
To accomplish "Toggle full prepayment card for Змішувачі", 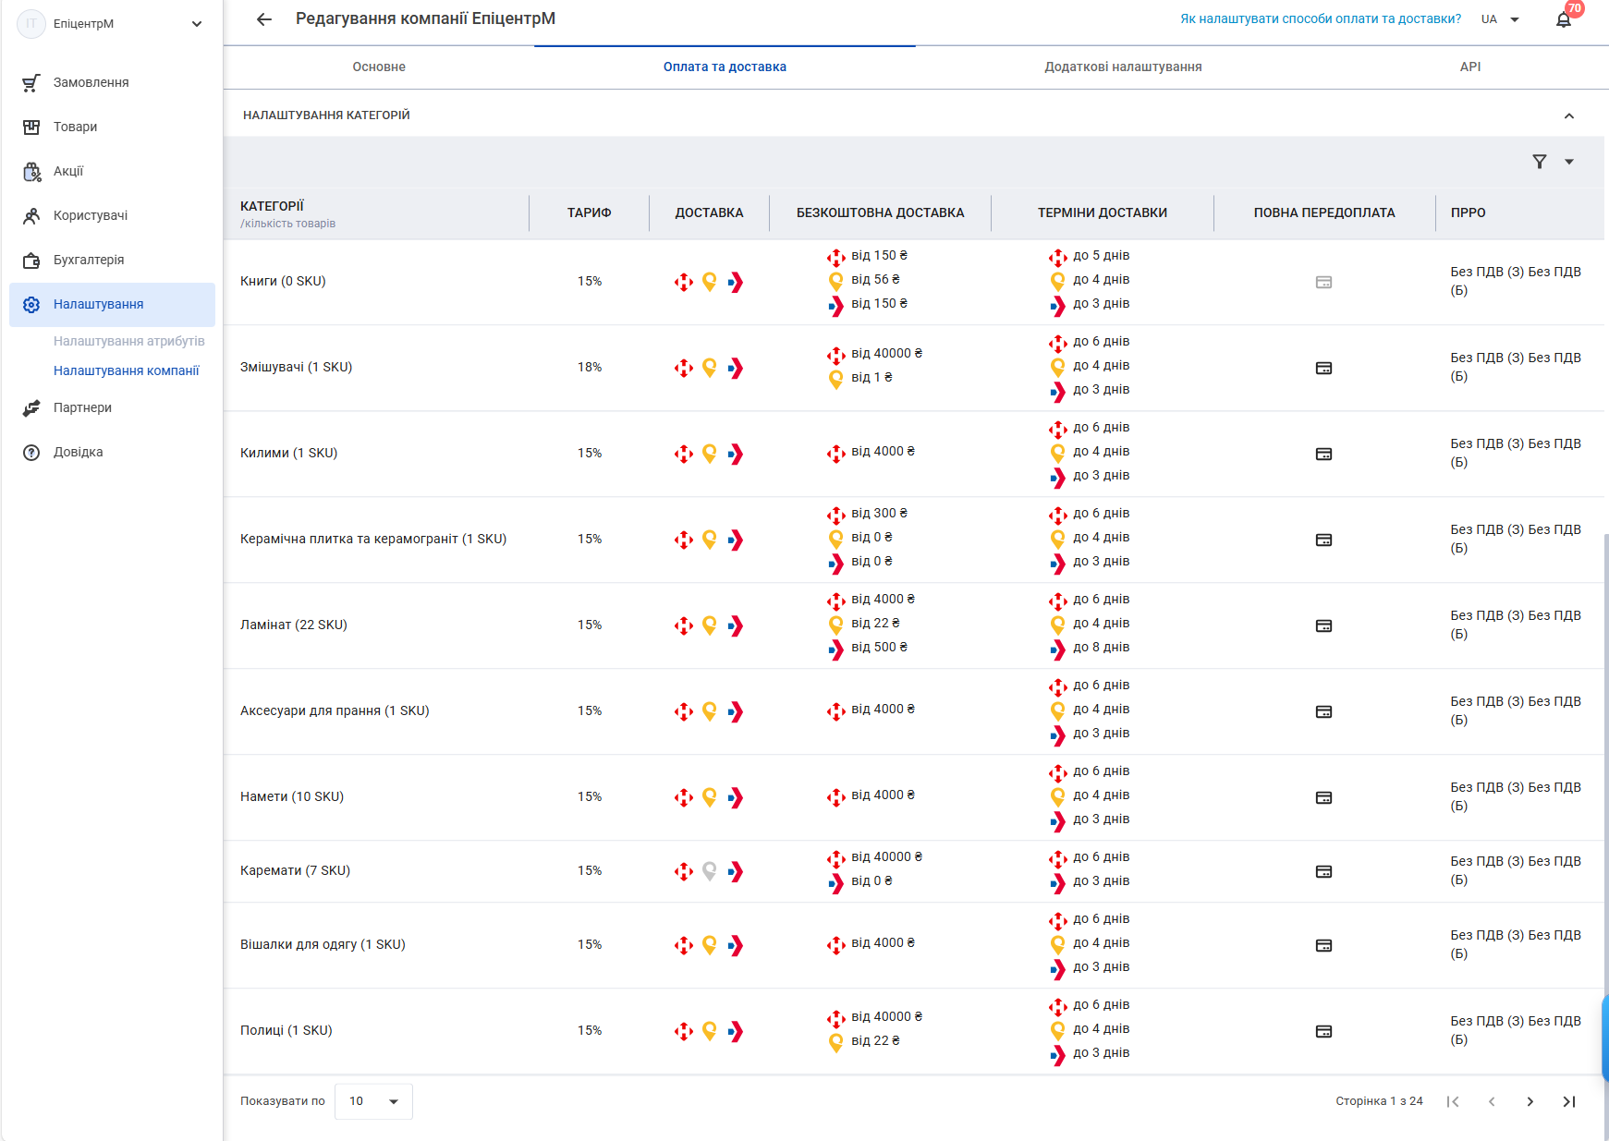I will tap(1324, 368).
